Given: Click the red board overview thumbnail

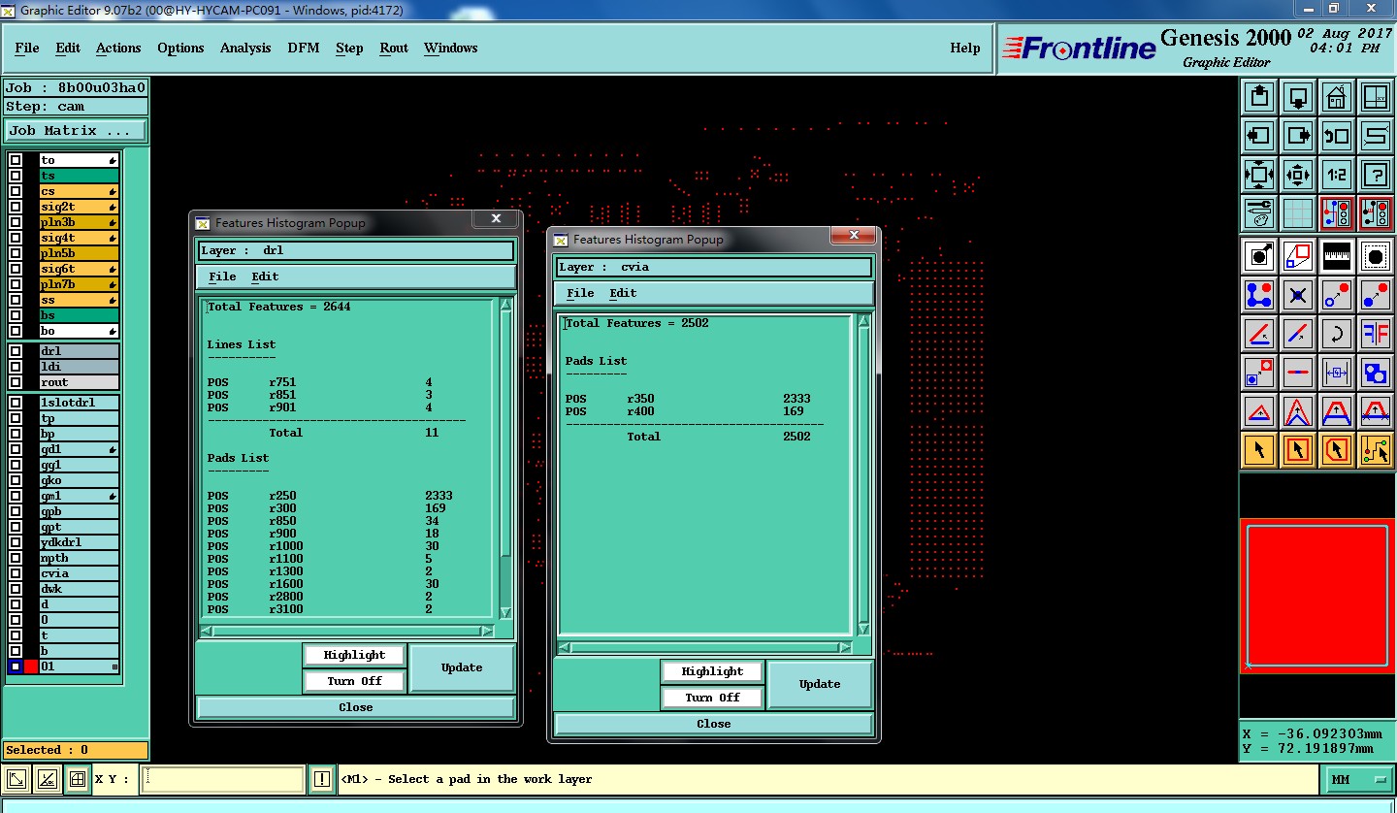Looking at the screenshot, I should pos(1317,596).
